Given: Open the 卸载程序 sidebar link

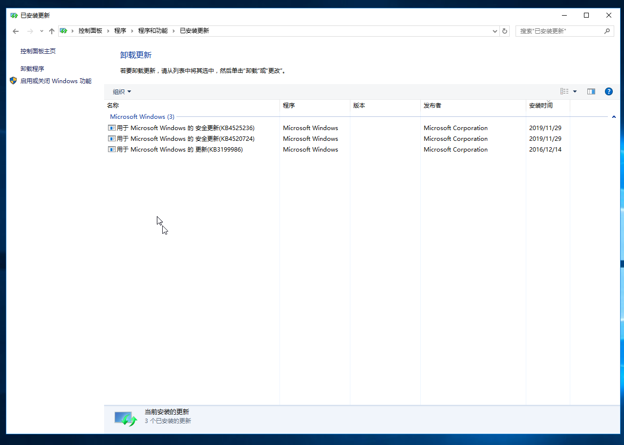Looking at the screenshot, I should coord(32,69).
